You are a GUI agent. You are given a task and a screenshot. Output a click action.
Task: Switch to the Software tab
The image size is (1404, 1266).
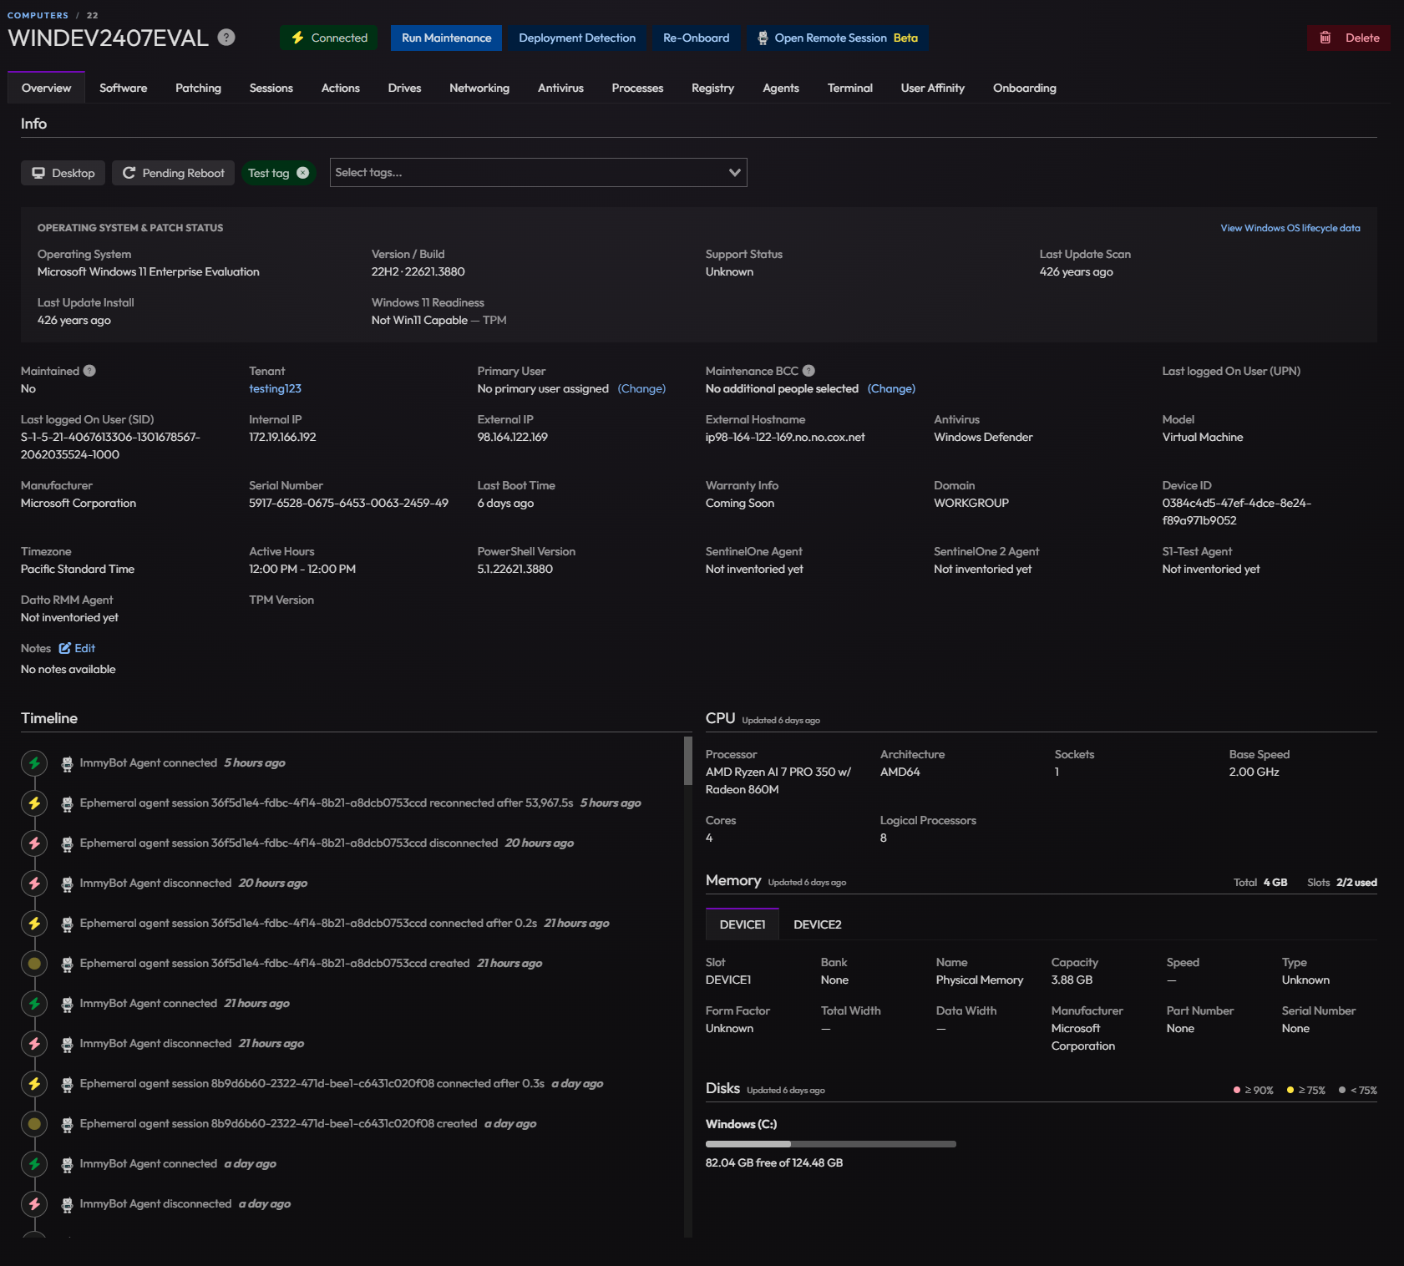coord(123,88)
